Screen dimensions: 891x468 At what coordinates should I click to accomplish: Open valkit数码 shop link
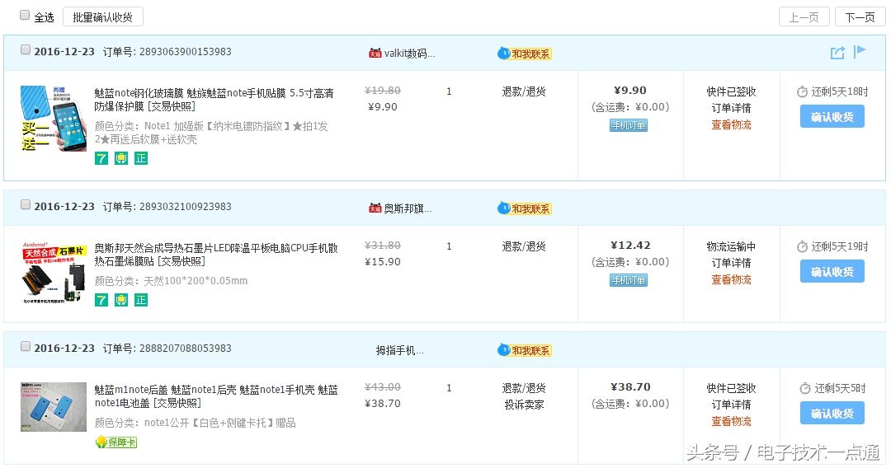(x=409, y=54)
